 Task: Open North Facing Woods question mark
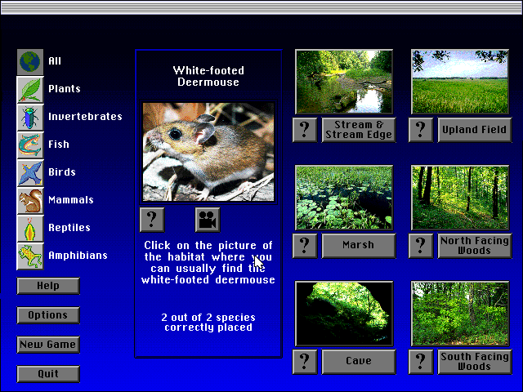421,246
